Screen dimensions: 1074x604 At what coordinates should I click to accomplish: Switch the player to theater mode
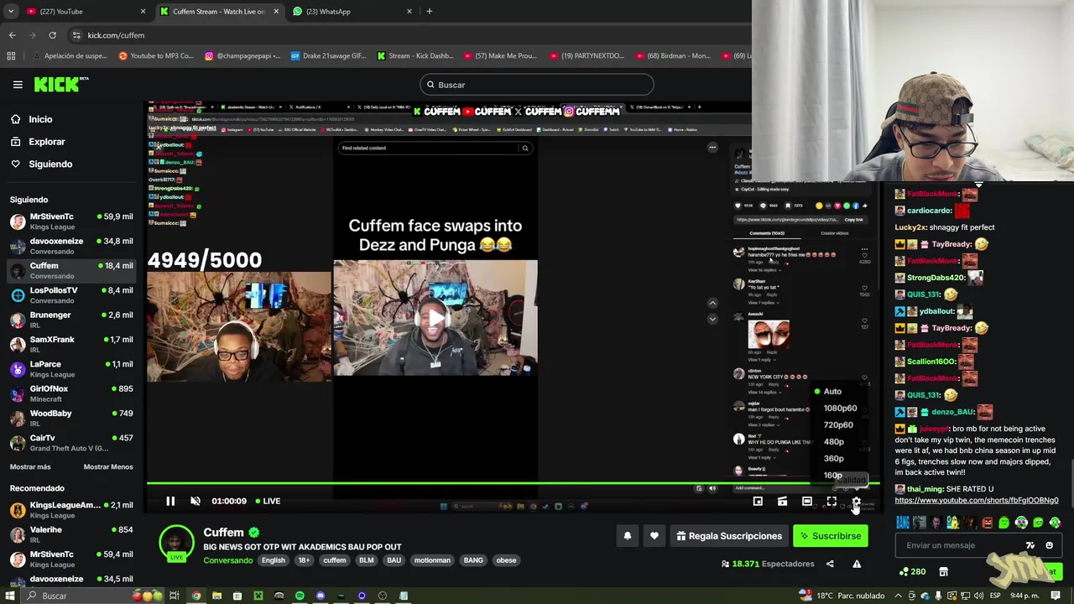tap(807, 502)
